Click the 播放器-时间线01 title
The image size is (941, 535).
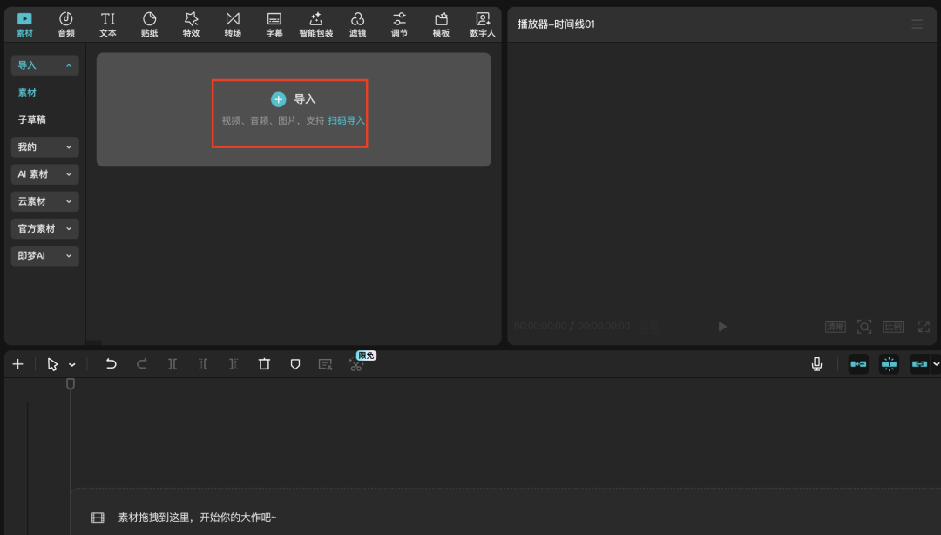[556, 24]
